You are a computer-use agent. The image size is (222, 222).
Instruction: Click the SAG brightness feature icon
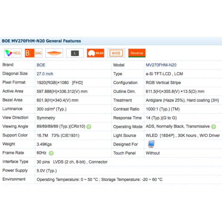click(34, 53)
